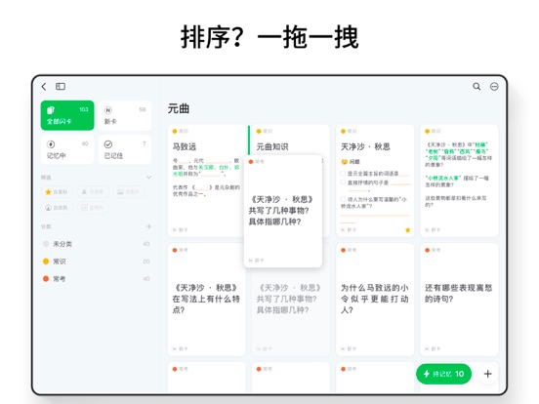Click the 常识 tag on the 马致远 card
Screen dimensions: 539x404
(x=181, y=131)
